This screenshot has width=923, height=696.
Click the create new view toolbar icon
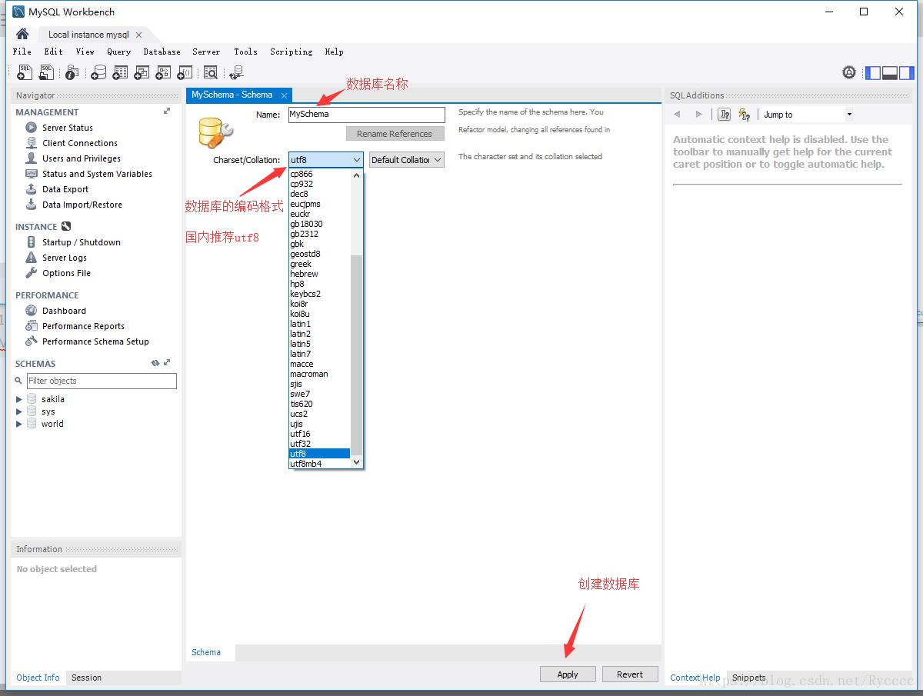coord(142,72)
